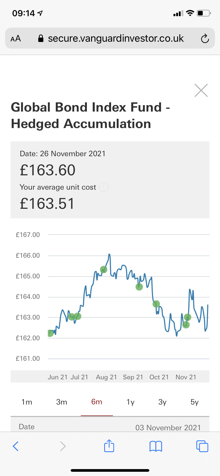Tap the forward navigation arrow
Image resolution: width=220 pixels, height=476 pixels.
coord(63,446)
